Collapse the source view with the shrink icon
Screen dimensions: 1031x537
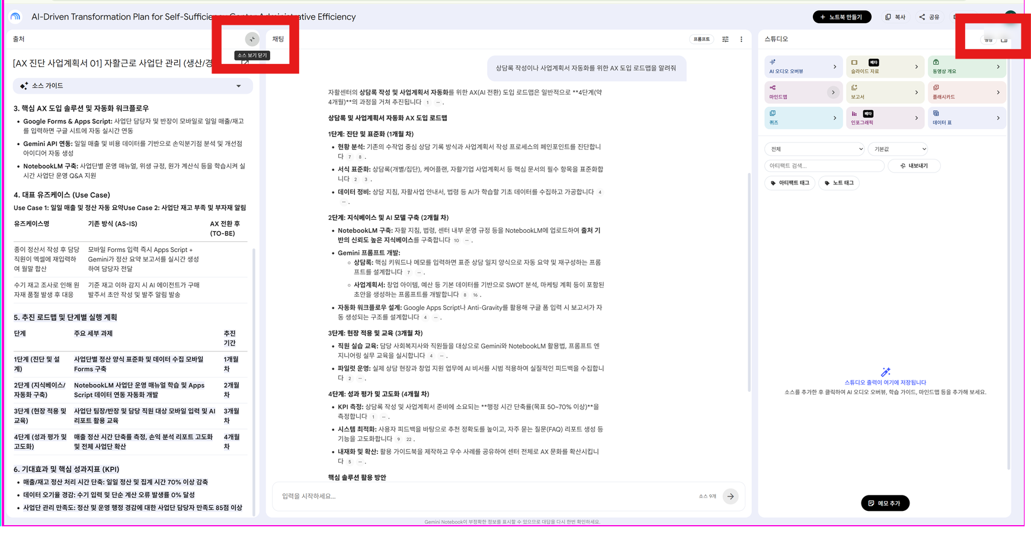pos(252,39)
